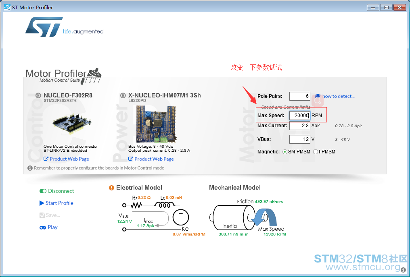Click the Electrical Model heading
This screenshot has height=277, width=410.
pyautogui.click(x=139, y=188)
